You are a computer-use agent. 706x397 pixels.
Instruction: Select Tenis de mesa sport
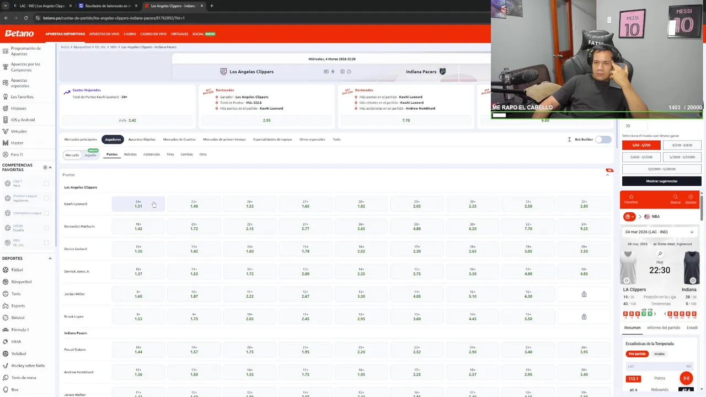click(x=24, y=378)
